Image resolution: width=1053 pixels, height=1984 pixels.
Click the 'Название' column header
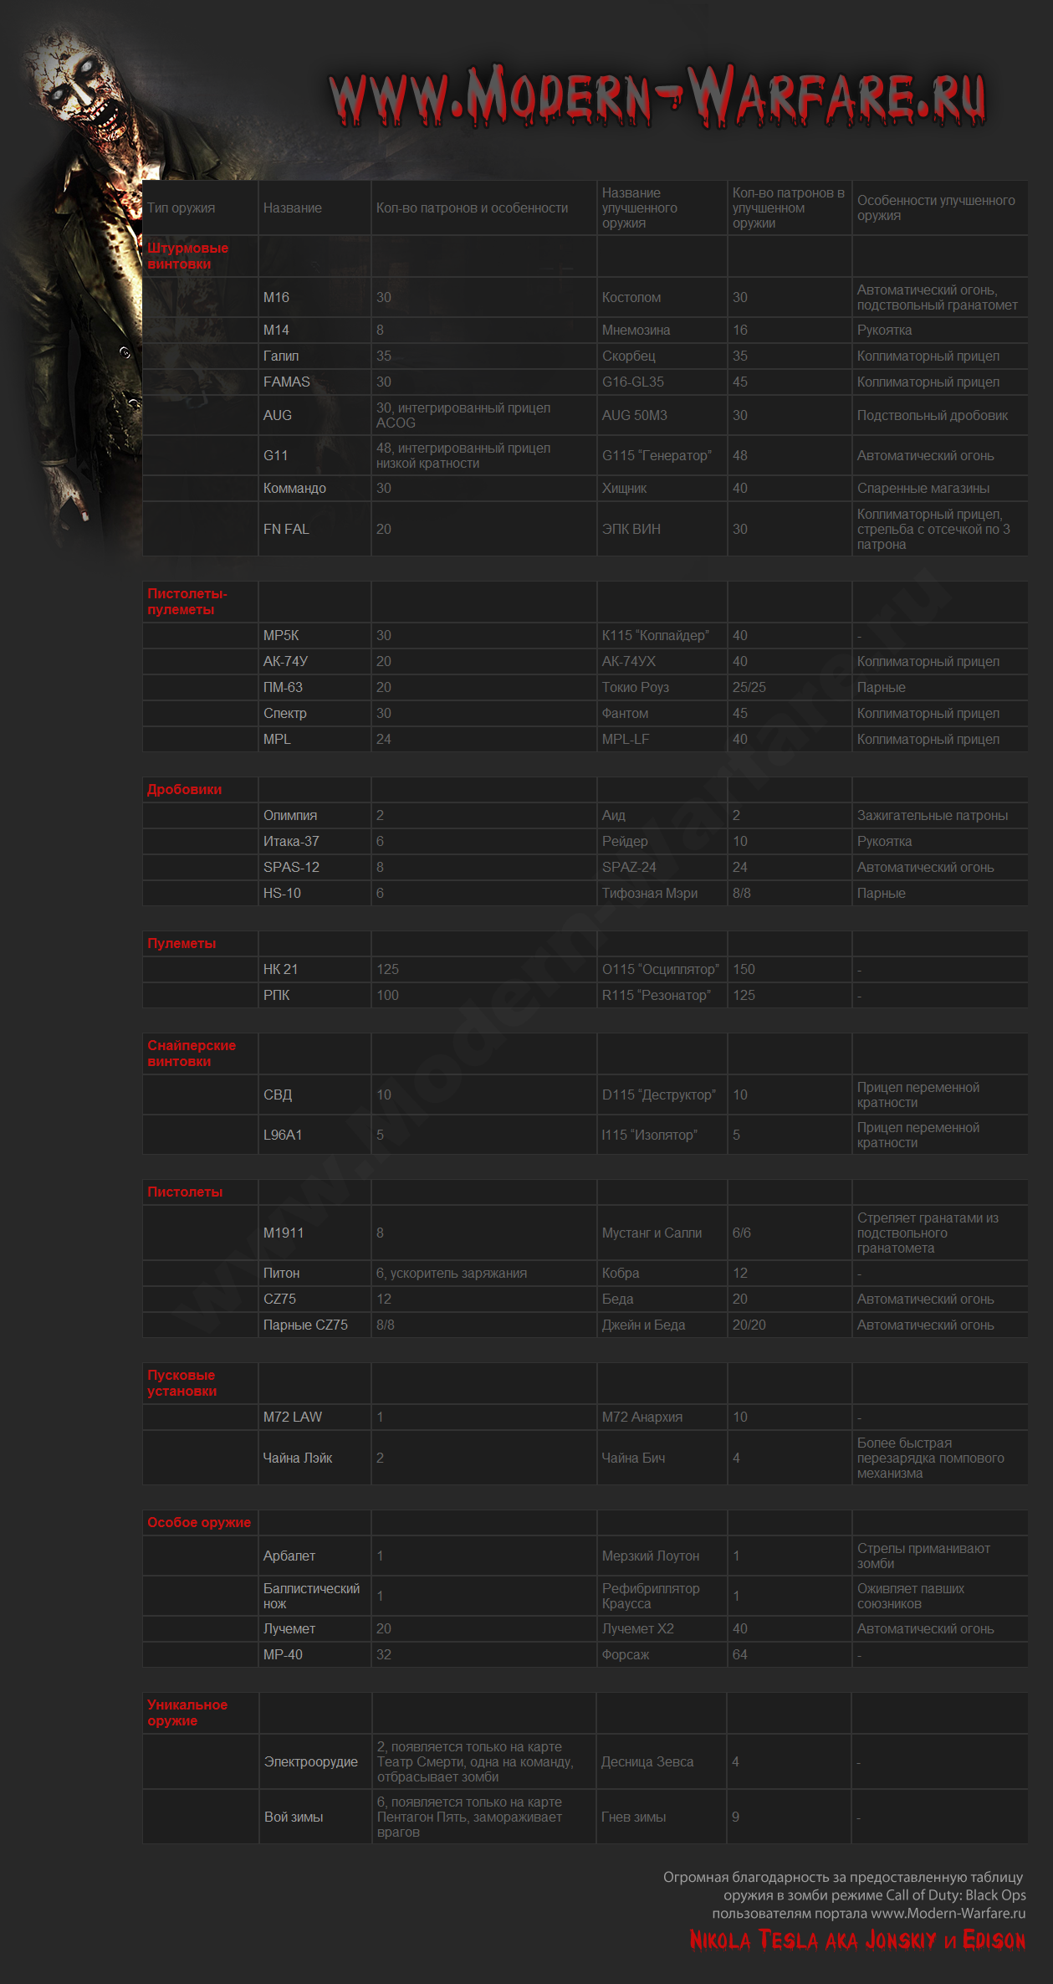click(293, 208)
